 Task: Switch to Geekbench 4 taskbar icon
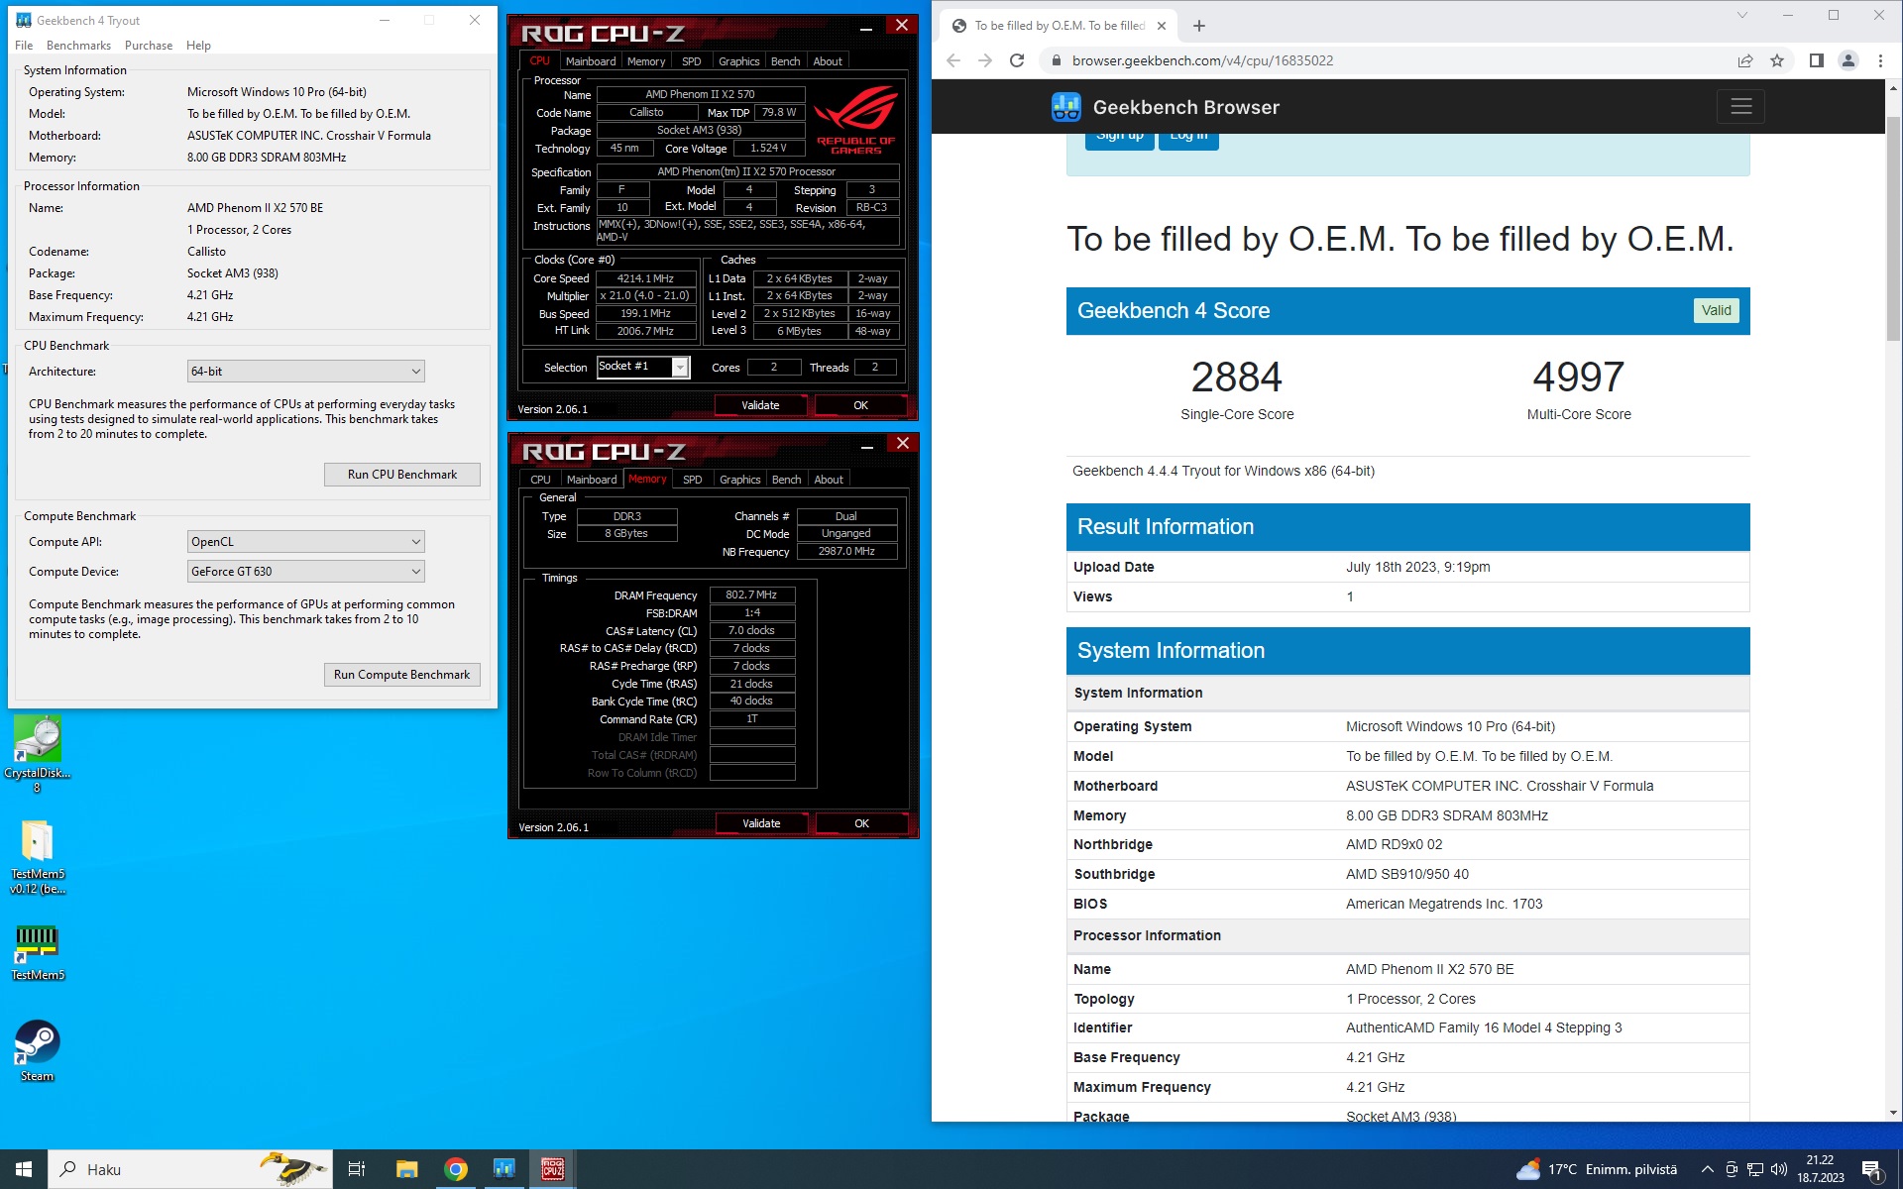504,1169
